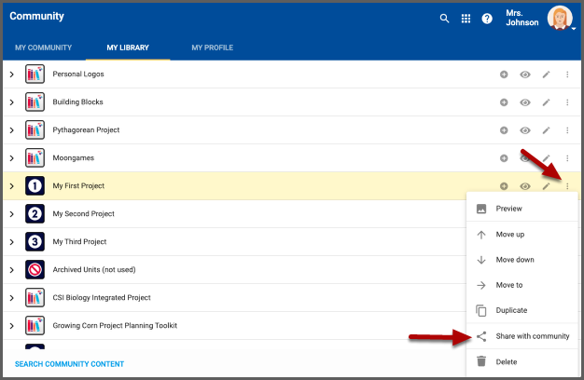
Task: Toggle visibility eye for Personal Logos
Action: tap(525, 75)
